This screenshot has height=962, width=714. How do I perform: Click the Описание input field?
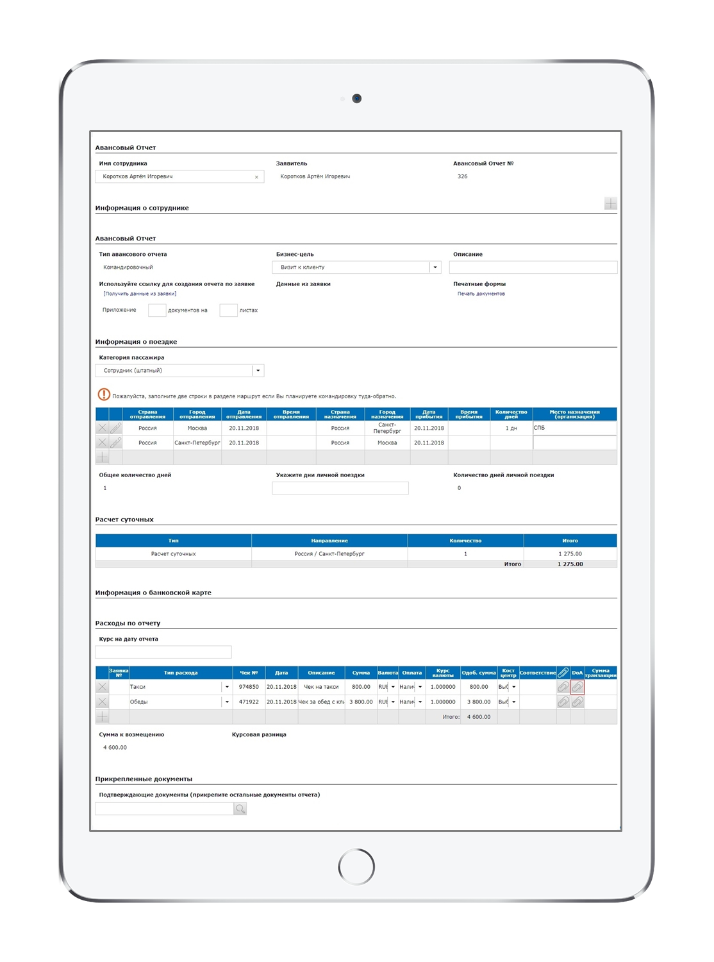[x=533, y=267]
